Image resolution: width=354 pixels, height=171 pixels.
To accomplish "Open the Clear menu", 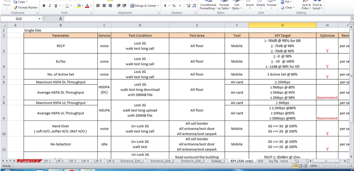I will point(287,7).
